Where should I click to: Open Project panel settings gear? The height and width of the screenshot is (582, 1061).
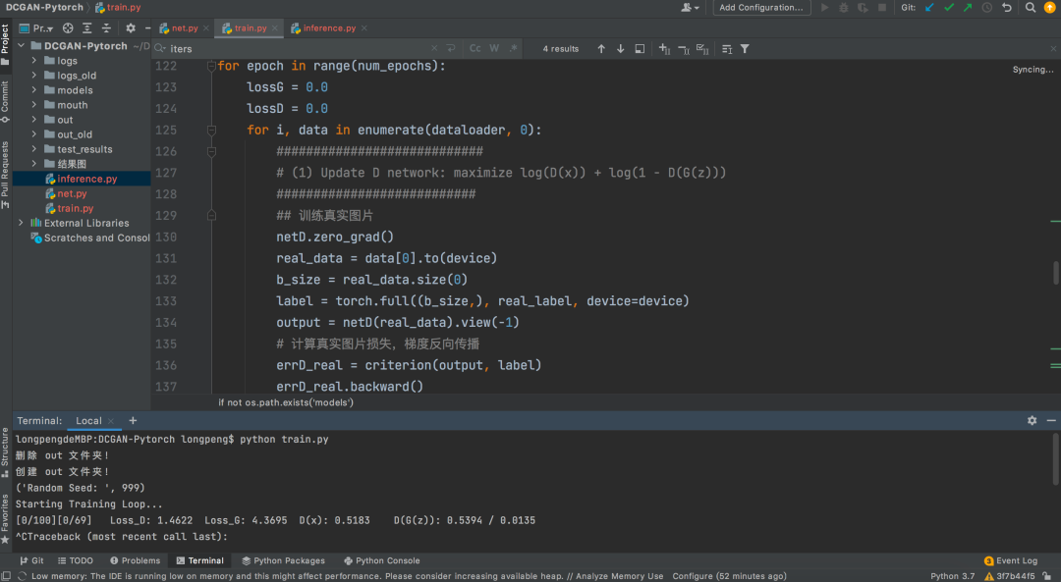pyautogui.click(x=131, y=28)
